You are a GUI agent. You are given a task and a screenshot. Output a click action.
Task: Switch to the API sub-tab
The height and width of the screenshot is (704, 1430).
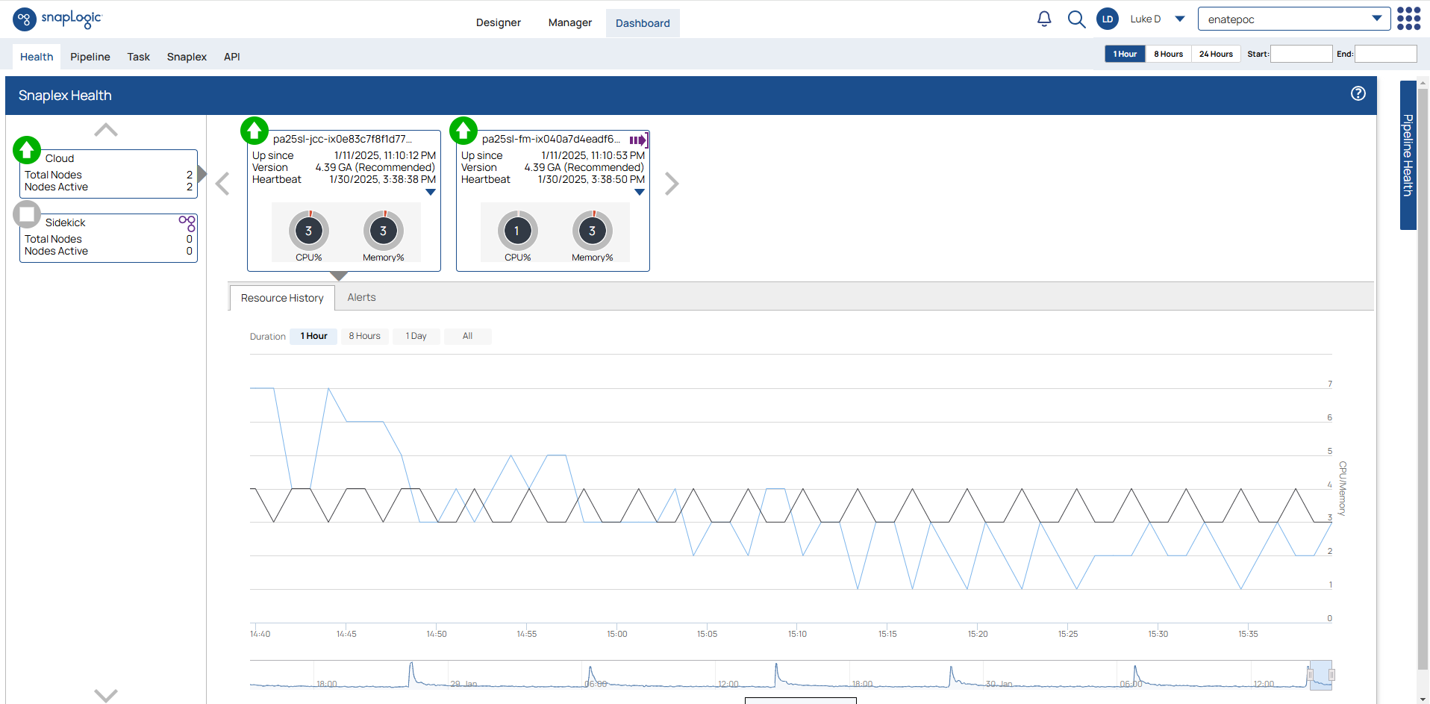click(x=232, y=57)
